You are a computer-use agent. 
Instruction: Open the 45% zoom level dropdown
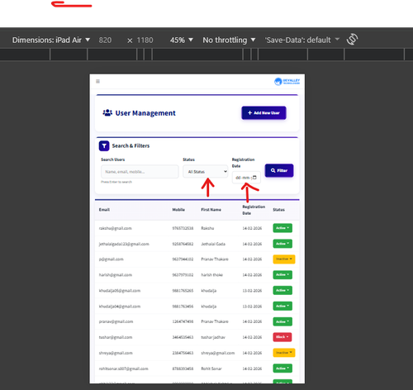(181, 40)
